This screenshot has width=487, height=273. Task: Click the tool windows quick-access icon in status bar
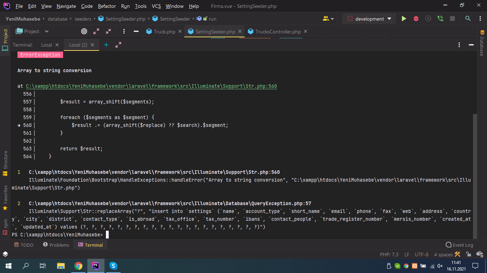5,254
